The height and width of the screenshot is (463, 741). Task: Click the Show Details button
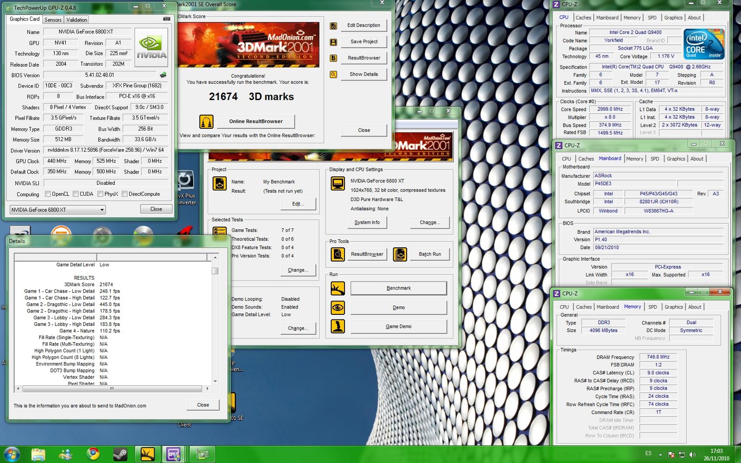pos(364,74)
